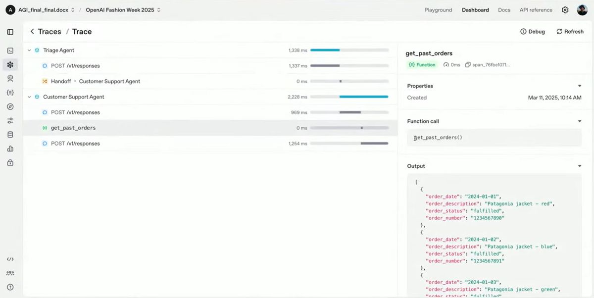Open the settings gear icon
This screenshot has width=594, height=298.
(565, 10)
